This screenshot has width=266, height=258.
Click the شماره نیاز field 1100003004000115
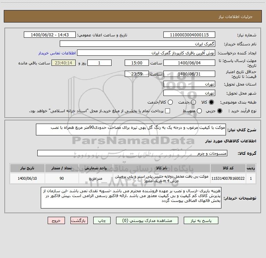(x=189, y=35)
